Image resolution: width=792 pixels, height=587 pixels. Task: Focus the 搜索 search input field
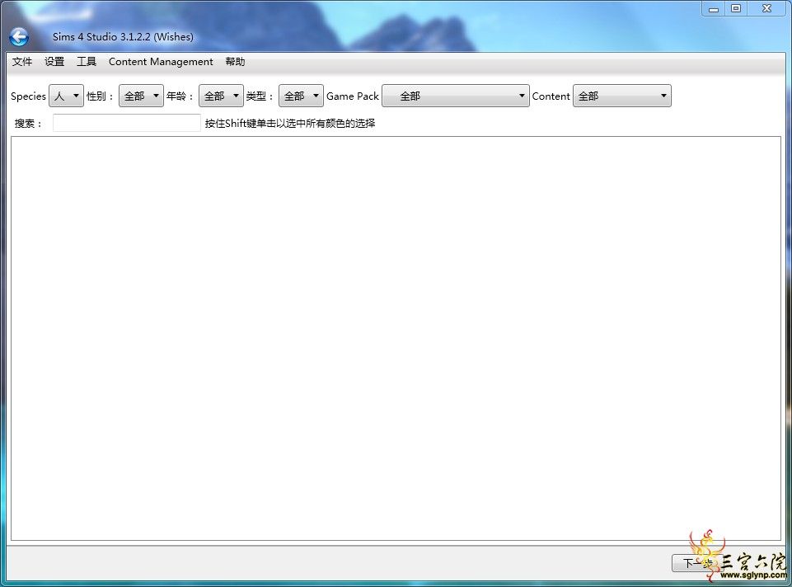[x=127, y=123]
